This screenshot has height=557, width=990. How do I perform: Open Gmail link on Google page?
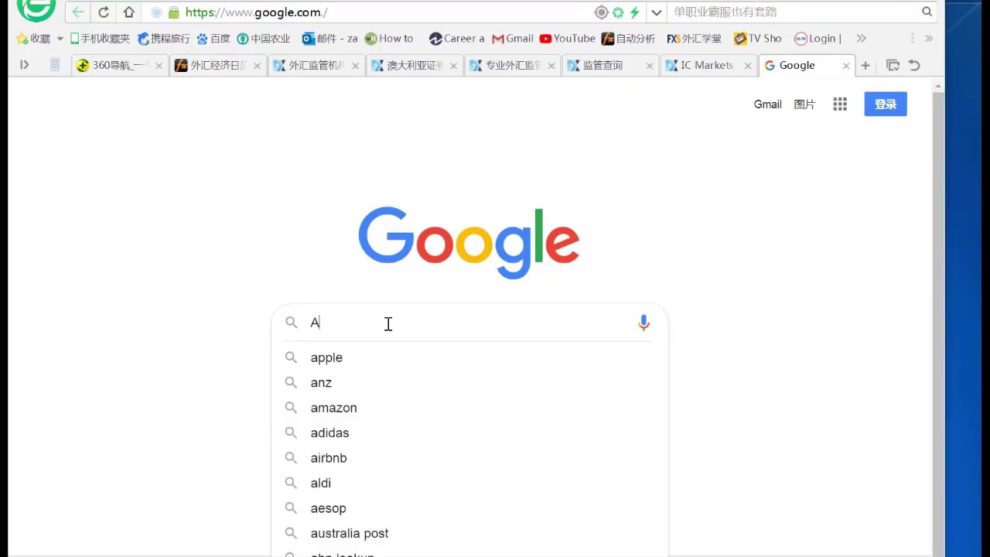click(768, 104)
